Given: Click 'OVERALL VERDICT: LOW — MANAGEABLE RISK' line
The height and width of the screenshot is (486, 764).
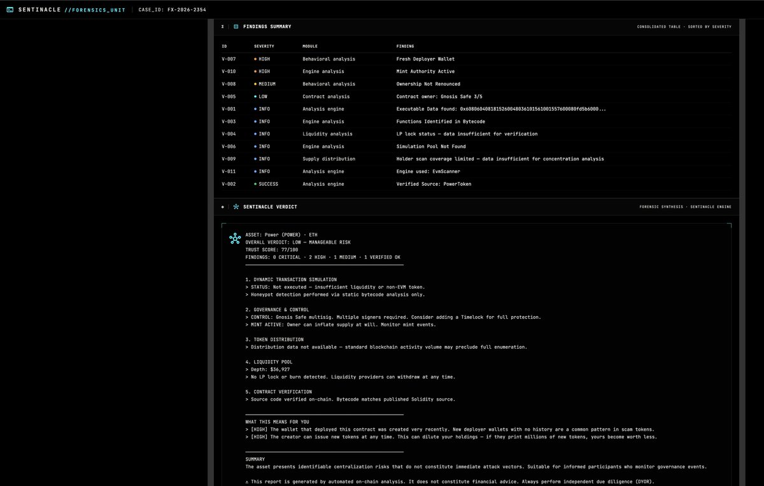Looking at the screenshot, I should 298,242.
